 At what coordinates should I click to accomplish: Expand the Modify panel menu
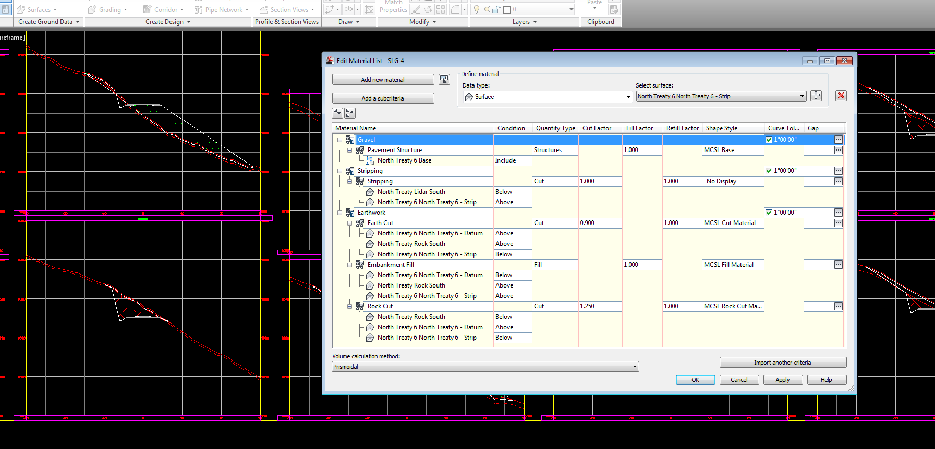click(422, 22)
